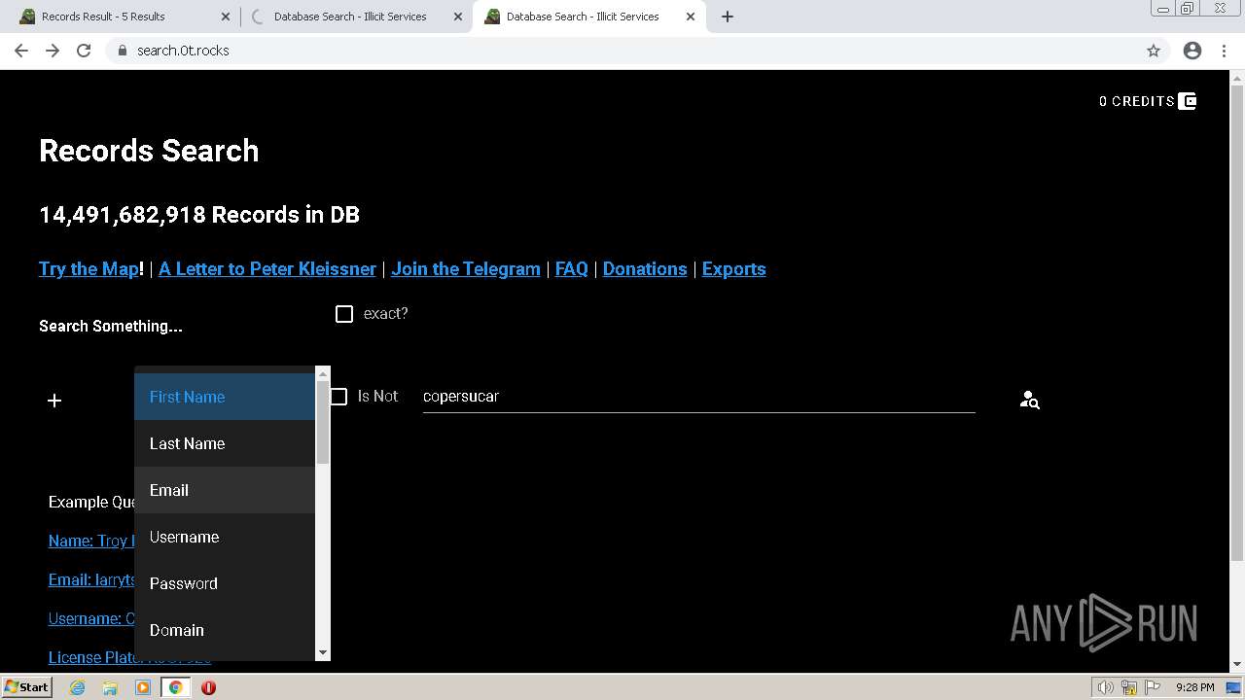Click the dropdown list scrollbar thumb
Screen dimensions: 1245x700
323,421
